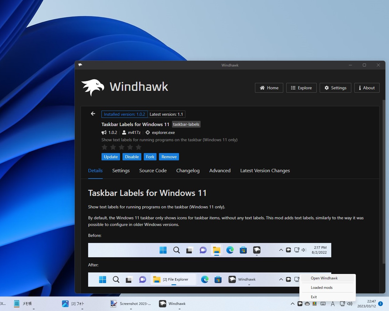This screenshot has width=389, height=311.
Task: Rate the mod five stars
Action: click(x=139, y=147)
